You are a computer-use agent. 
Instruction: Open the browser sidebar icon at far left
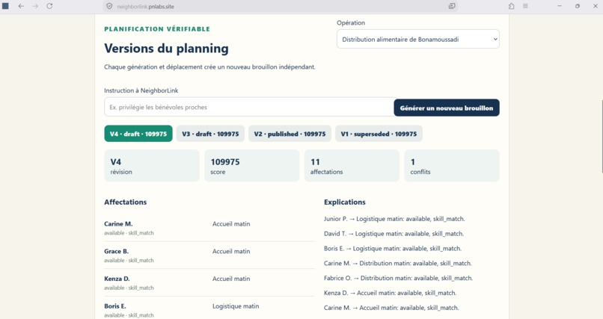click(x=6, y=6)
